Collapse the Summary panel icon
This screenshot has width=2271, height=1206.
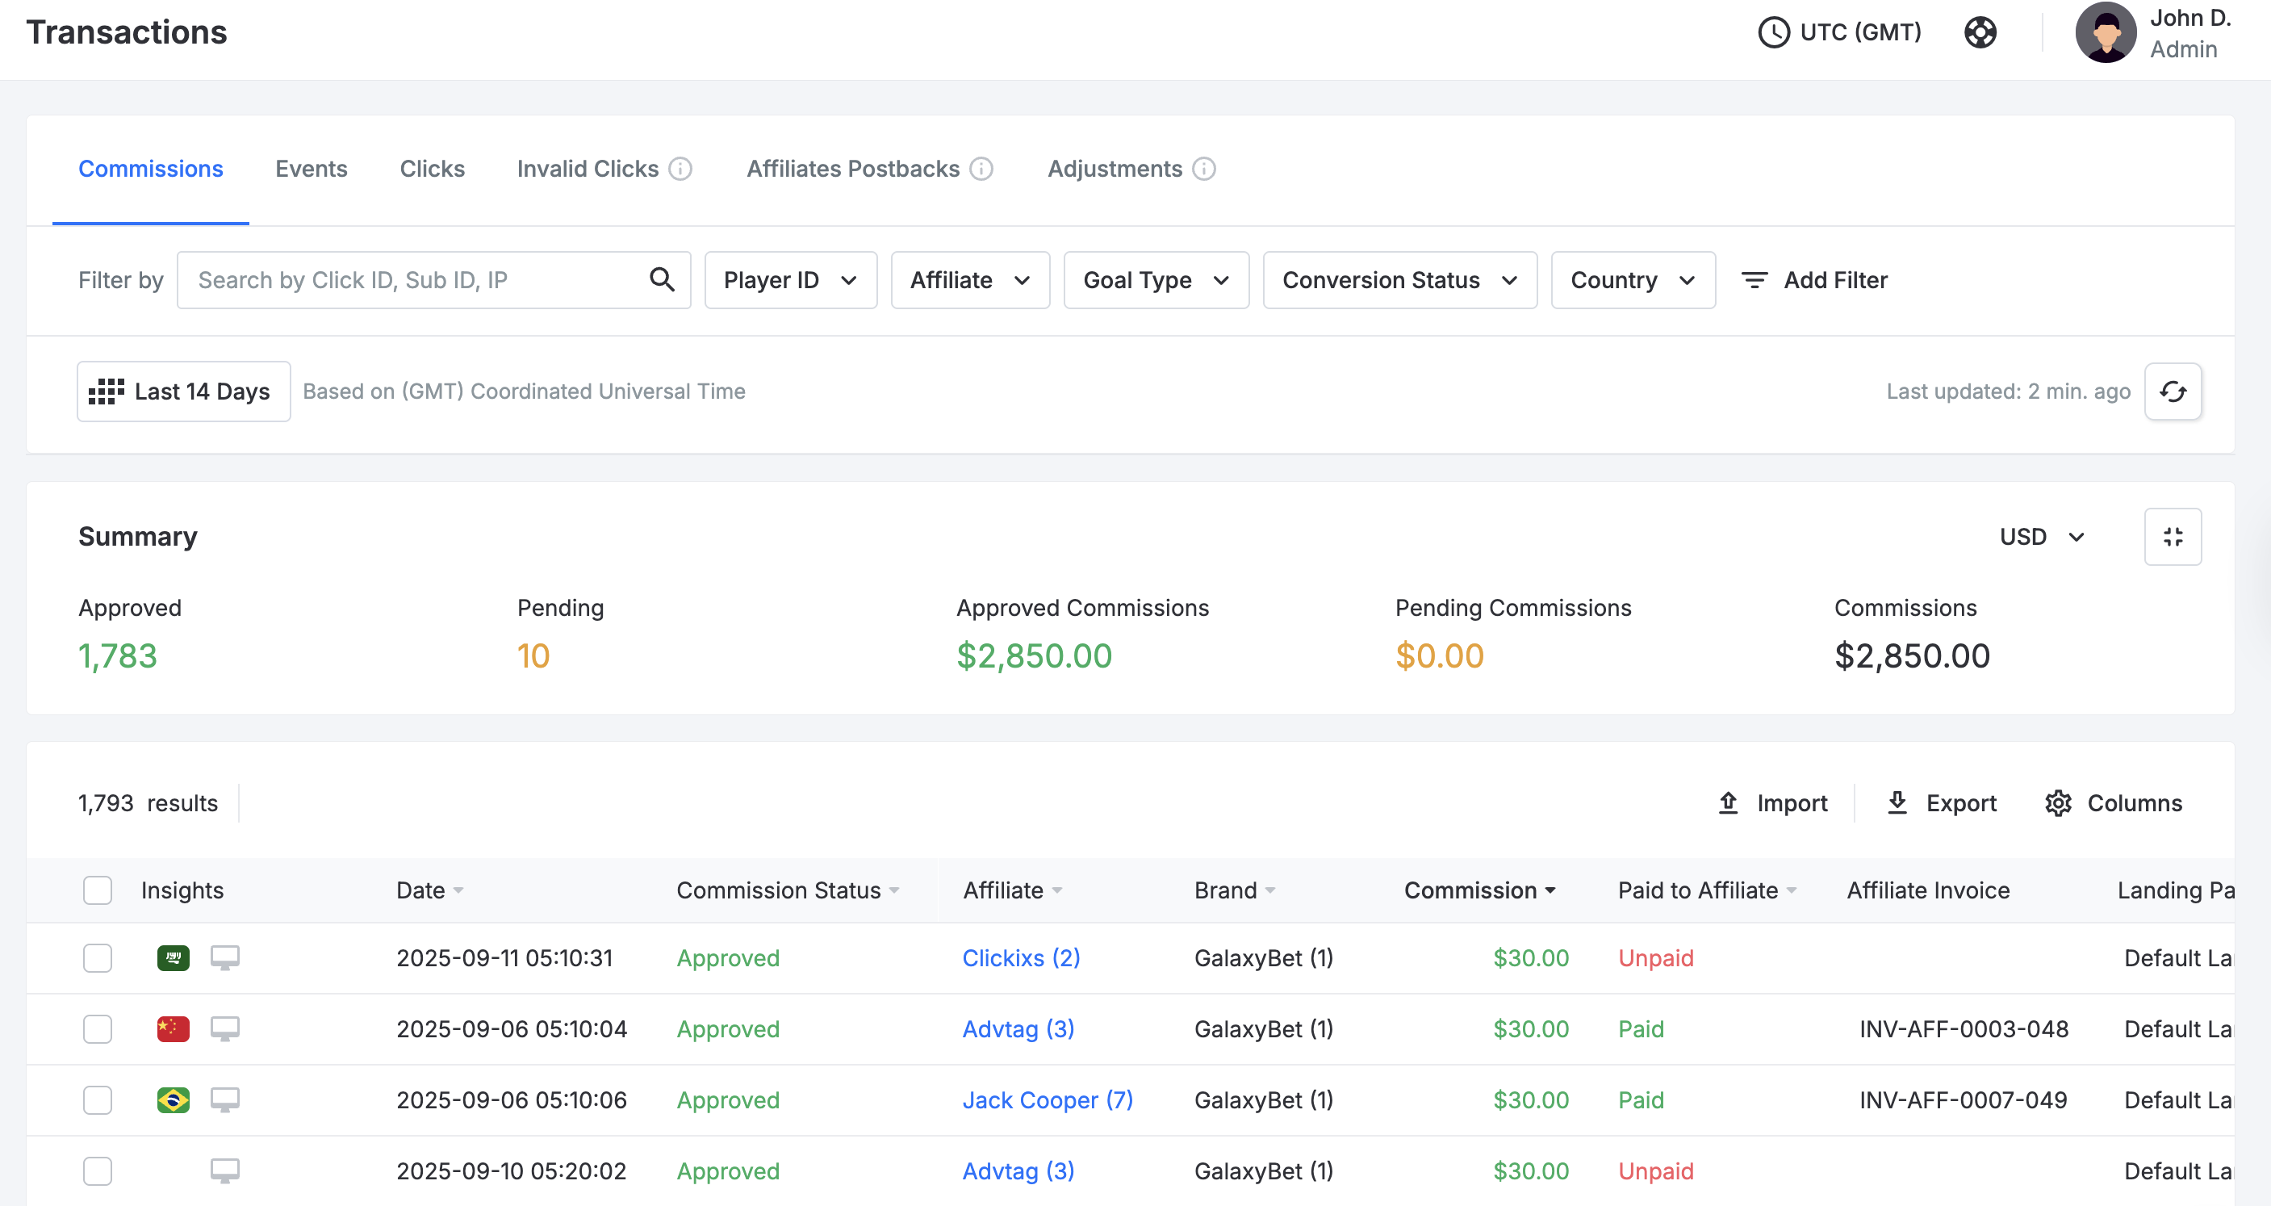coord(2173,537)
